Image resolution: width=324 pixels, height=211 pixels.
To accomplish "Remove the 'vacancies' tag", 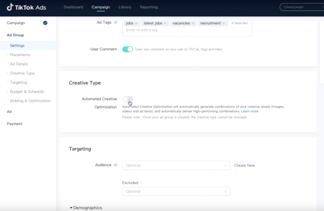I will pos(193,23).
